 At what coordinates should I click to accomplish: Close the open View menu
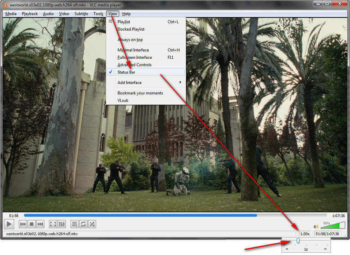113,14
